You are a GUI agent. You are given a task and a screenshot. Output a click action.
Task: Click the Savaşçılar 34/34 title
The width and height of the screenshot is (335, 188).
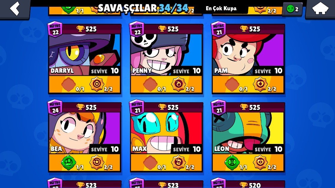[x=143, y=8]
